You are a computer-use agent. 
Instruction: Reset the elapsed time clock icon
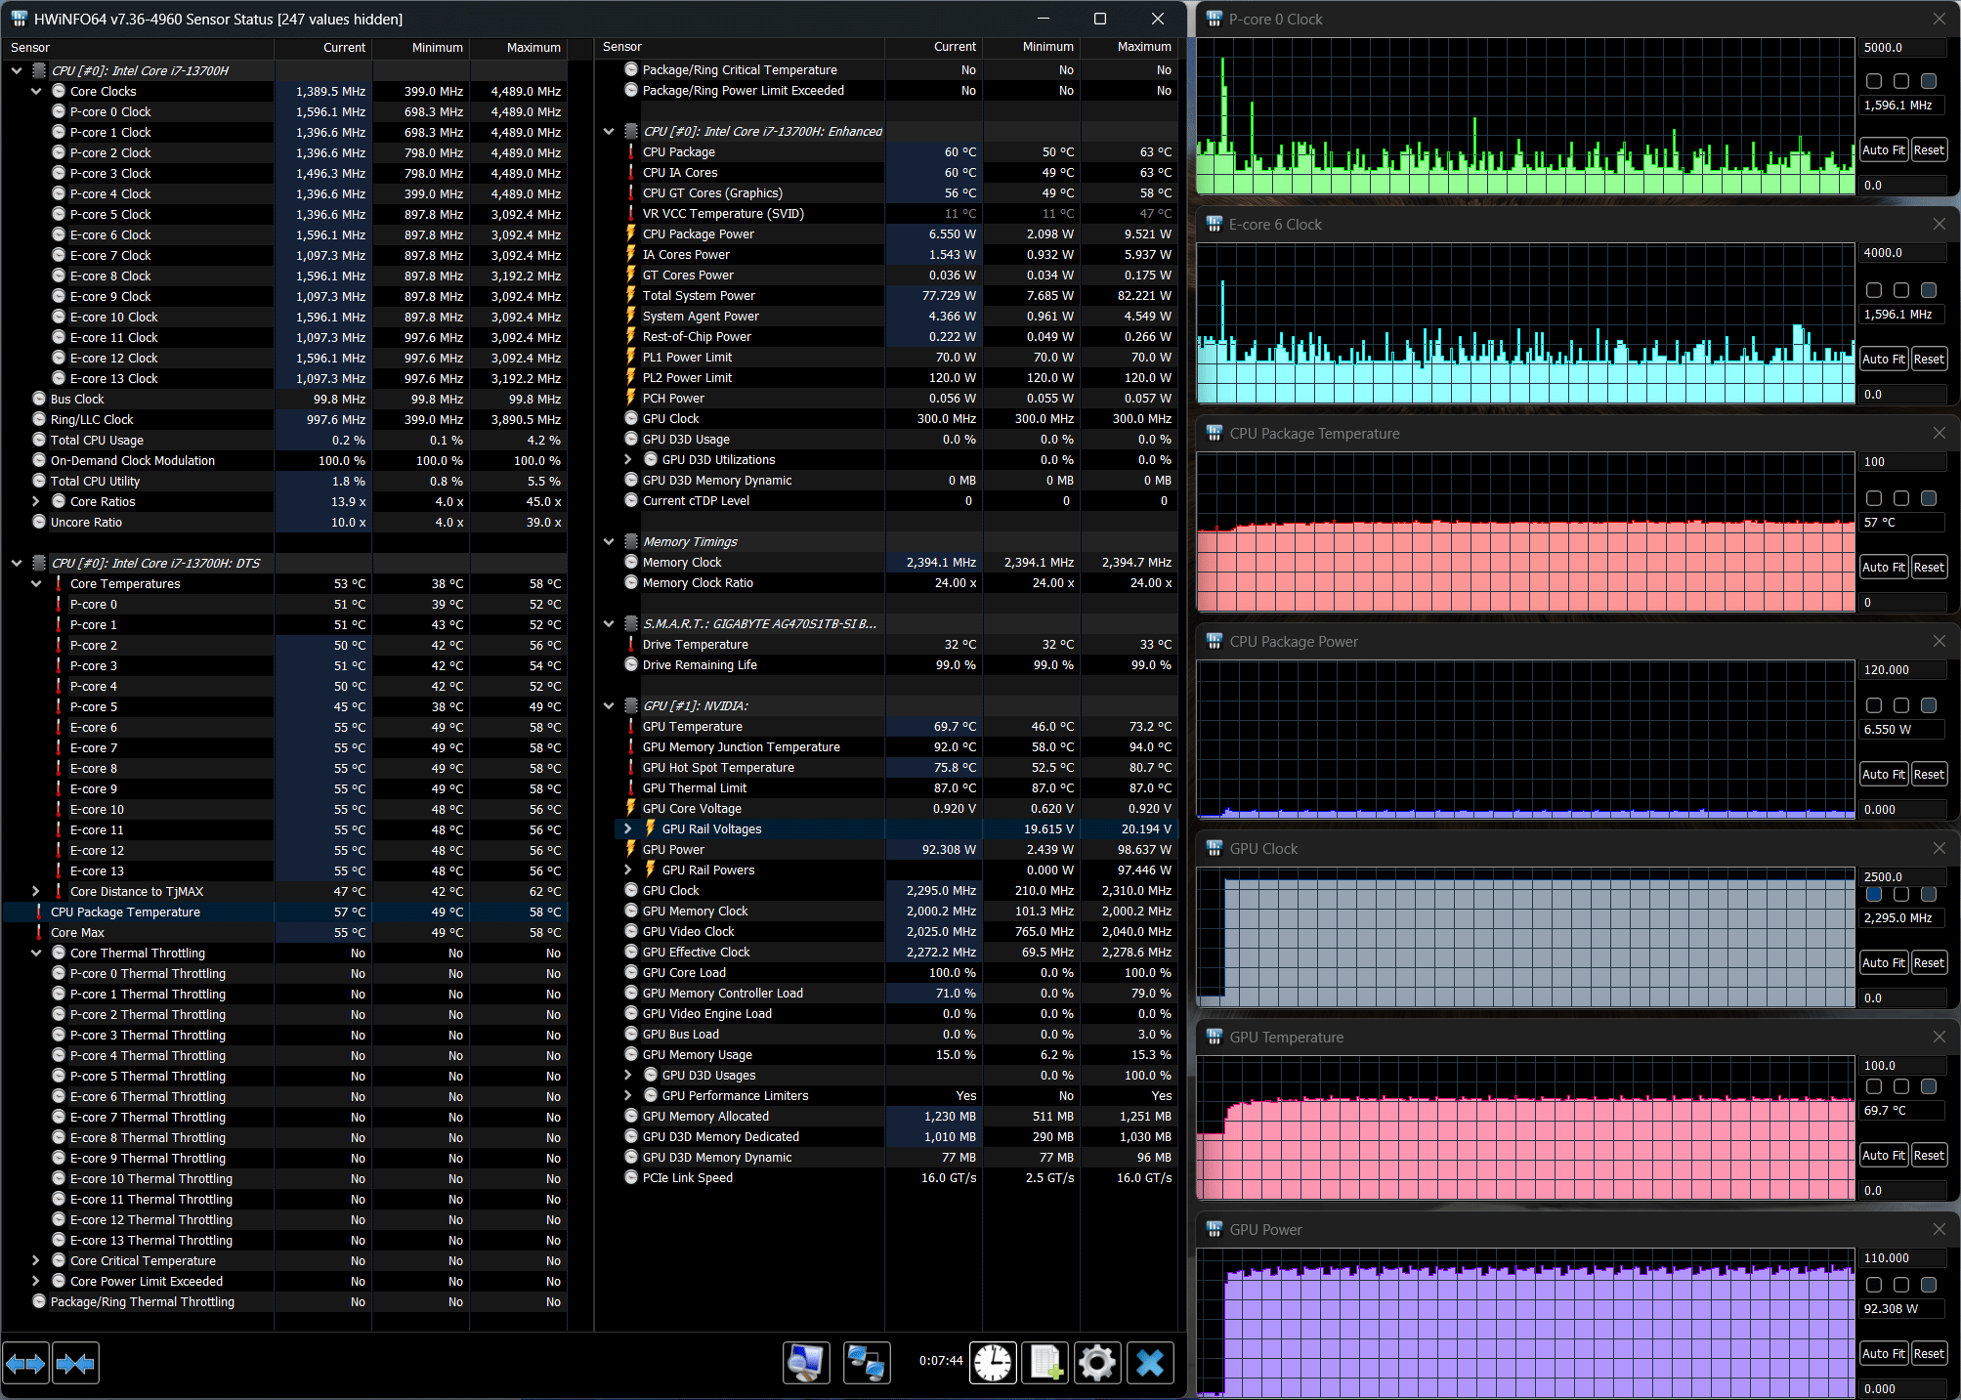[993, 1363]
